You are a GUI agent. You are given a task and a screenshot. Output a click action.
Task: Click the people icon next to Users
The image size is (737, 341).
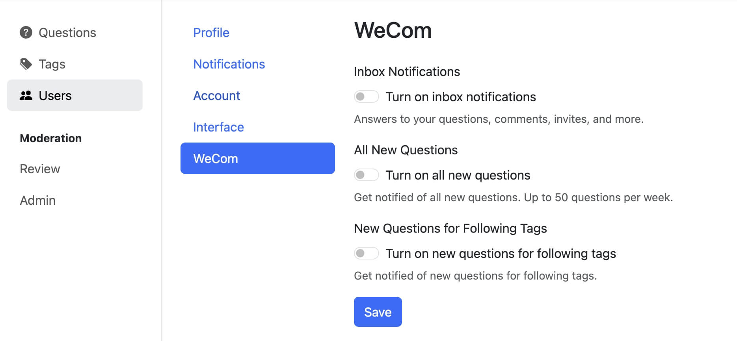point(26,95)
